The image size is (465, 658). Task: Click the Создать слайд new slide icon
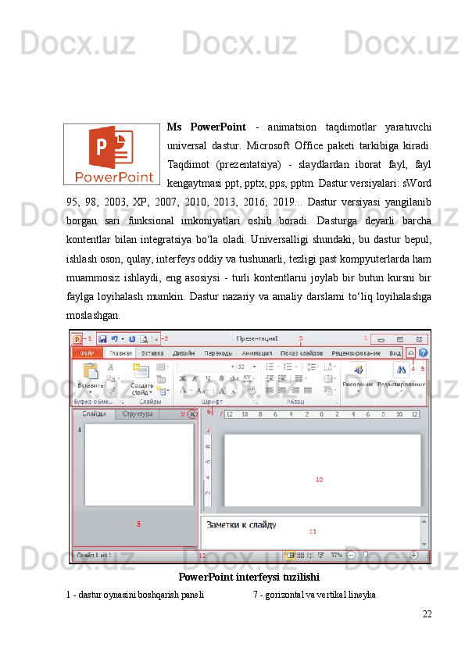(x=141, y=371)
